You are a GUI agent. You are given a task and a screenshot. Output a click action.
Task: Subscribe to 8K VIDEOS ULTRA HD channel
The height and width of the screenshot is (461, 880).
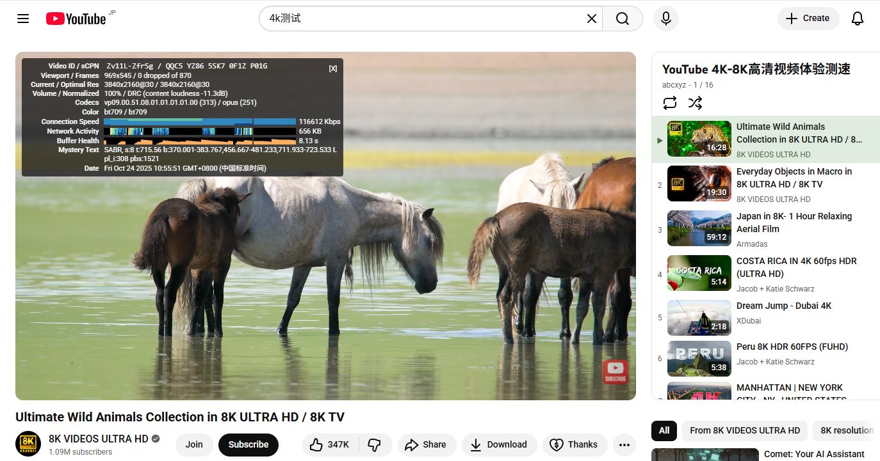point(248,444)
